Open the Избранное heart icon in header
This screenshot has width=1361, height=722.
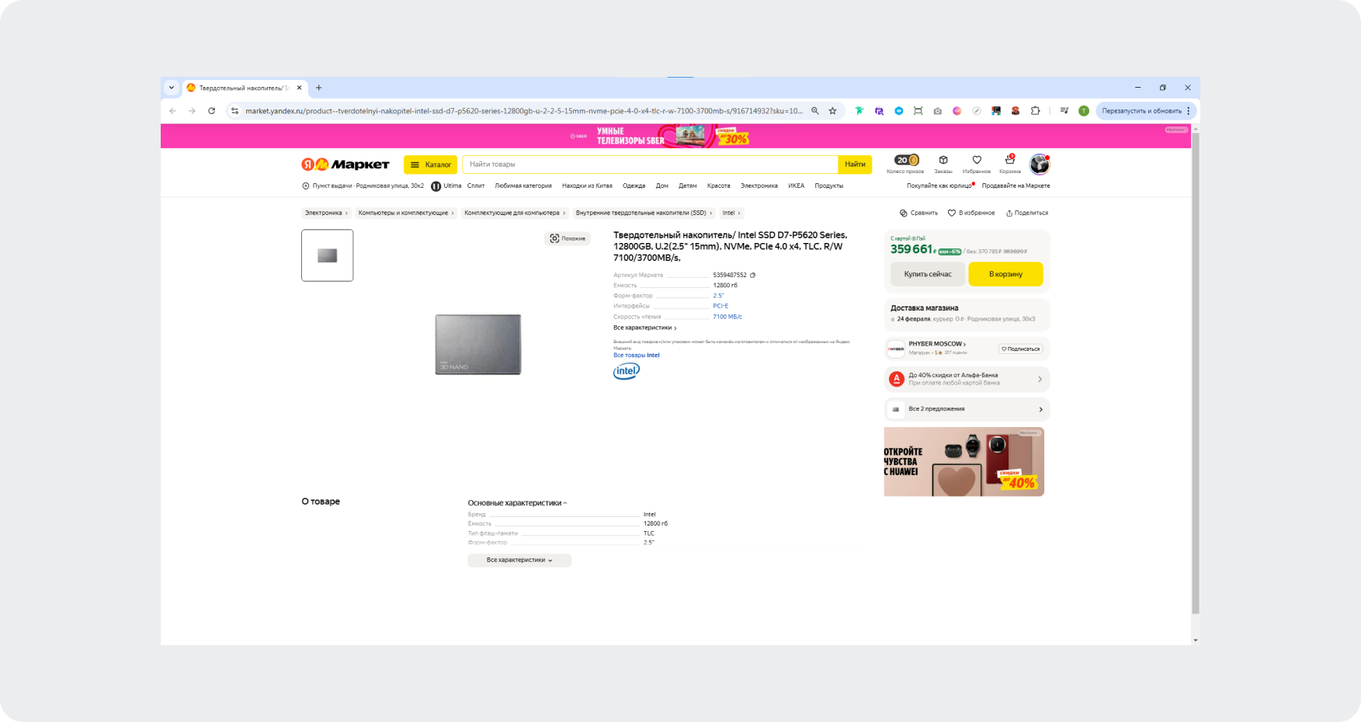click(x=976, y=161)
